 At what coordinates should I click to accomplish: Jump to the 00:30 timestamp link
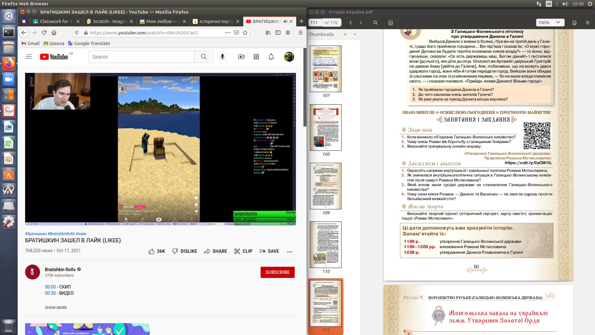[x=50, y=293]
